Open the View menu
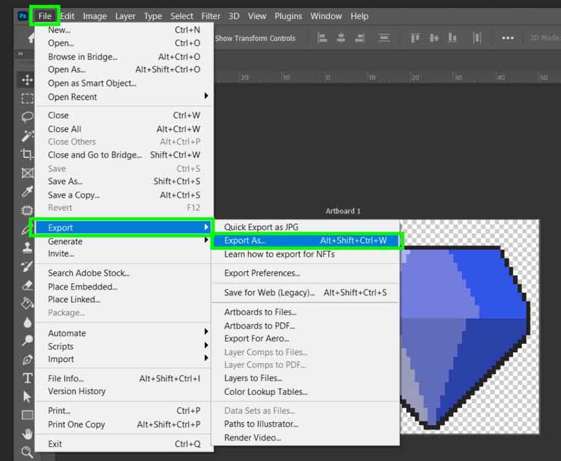Screen dimensions: 561x461 point(257,16)
